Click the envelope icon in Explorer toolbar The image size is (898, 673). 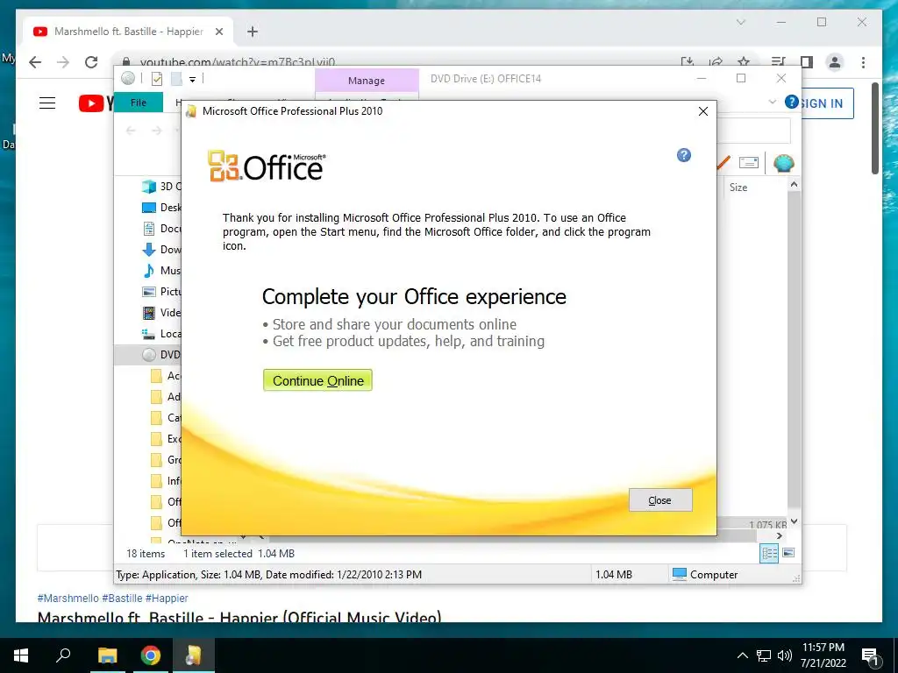(749, 162)
